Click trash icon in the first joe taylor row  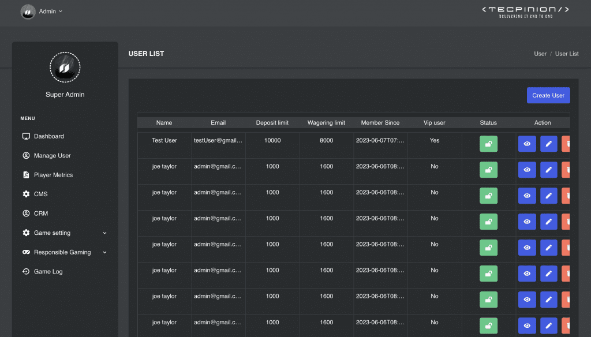(566, 170)
